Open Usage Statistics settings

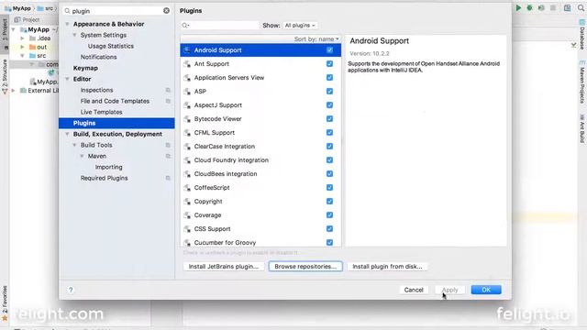110,46
